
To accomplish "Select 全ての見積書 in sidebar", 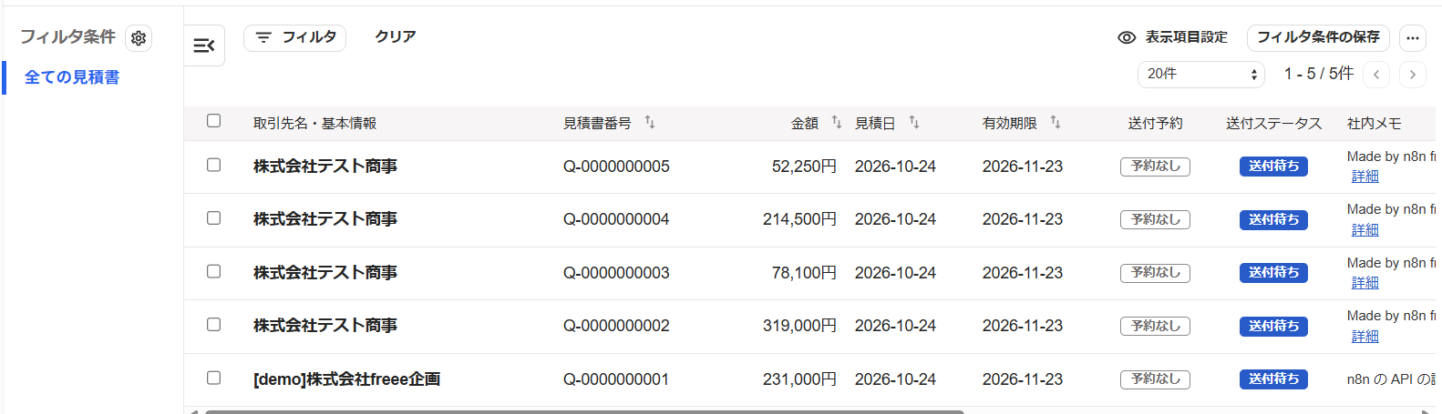I will [72, 77].
